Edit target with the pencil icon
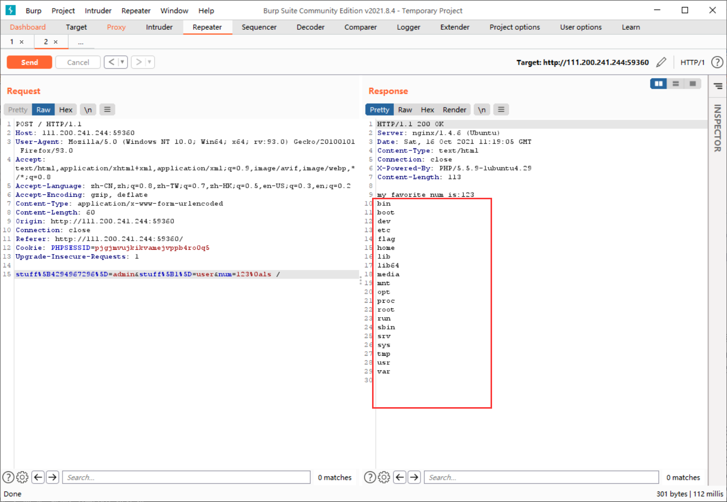The height and width of the screenshot is (502, 727). click(661, 62)
